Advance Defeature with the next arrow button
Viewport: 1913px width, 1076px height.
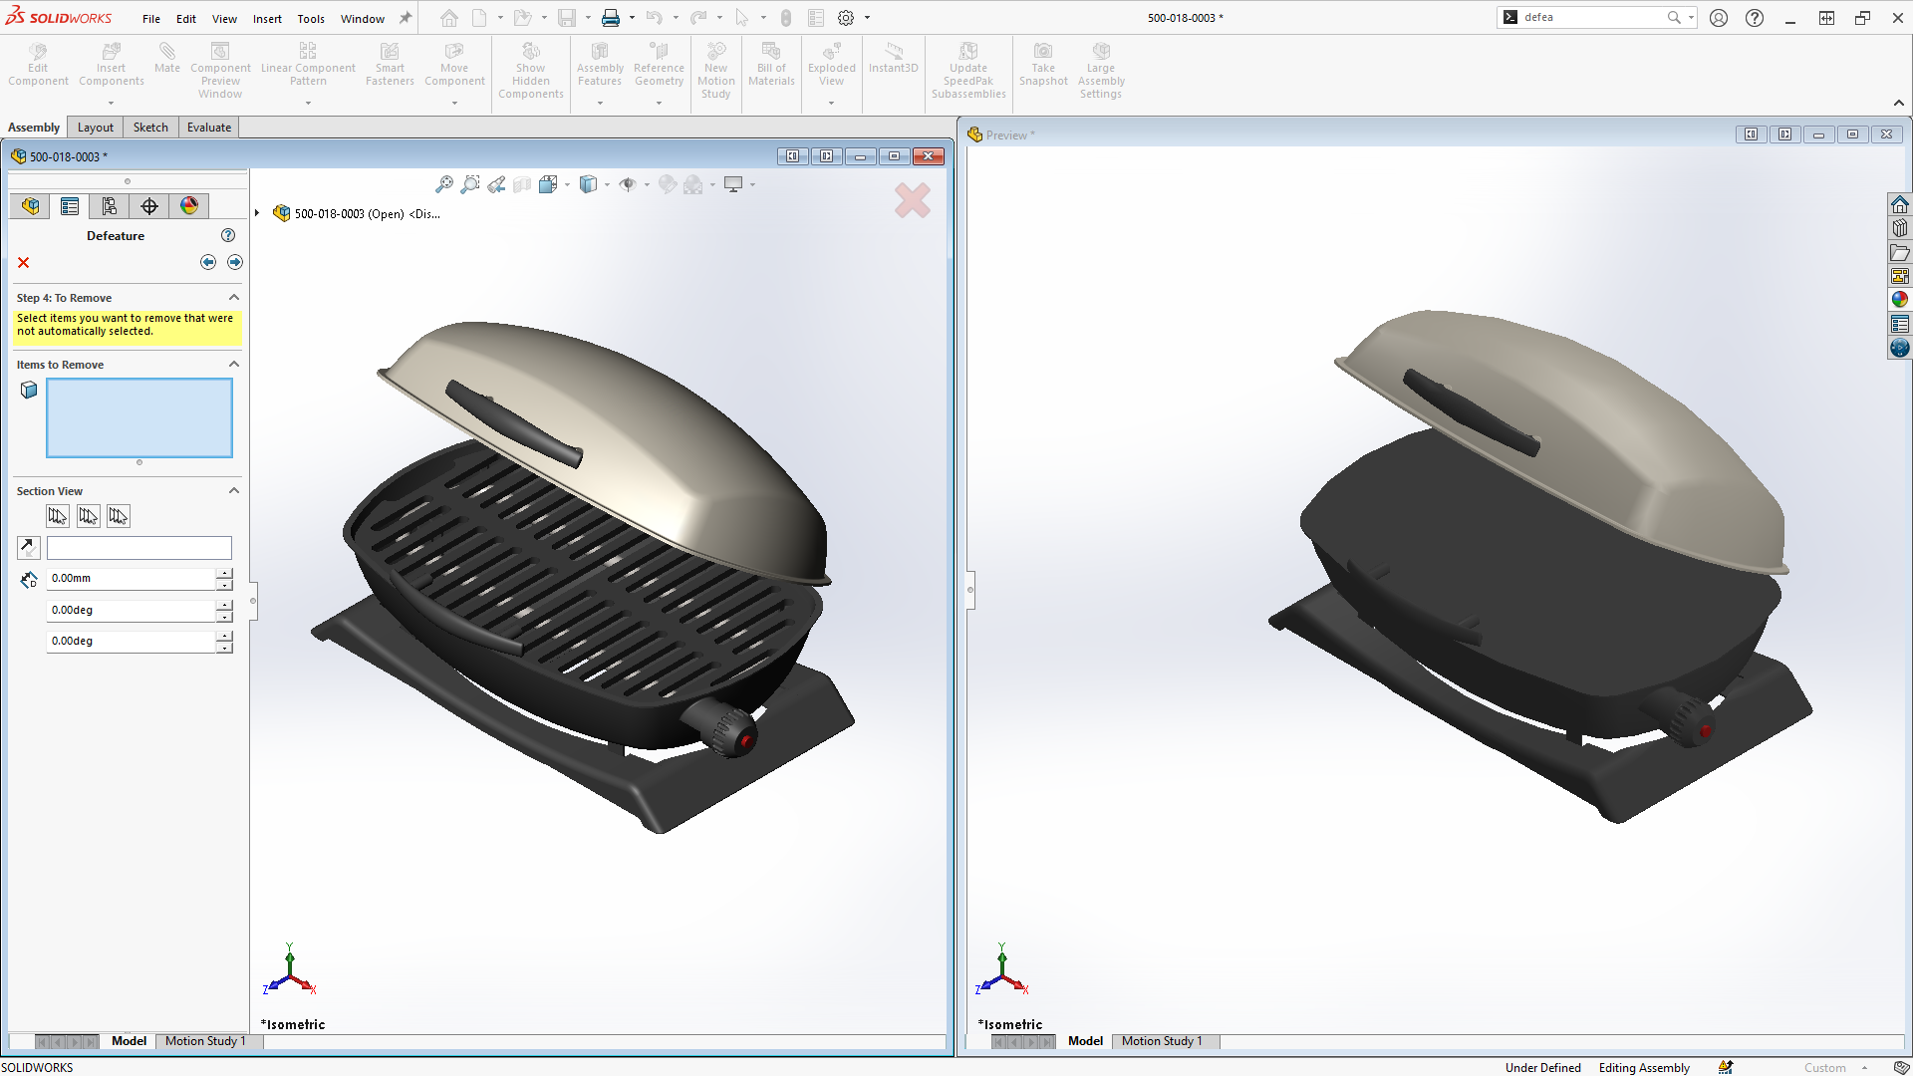236,262
